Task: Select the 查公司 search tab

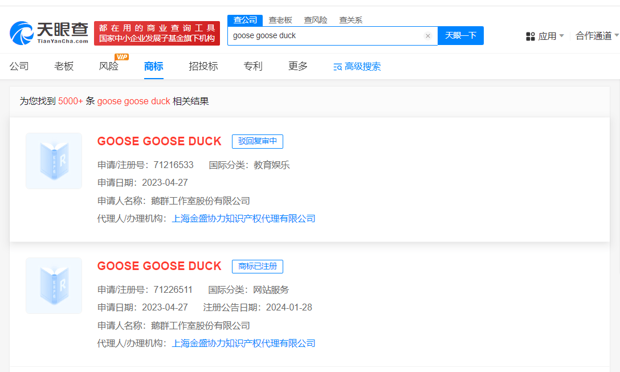Action: 245,20
